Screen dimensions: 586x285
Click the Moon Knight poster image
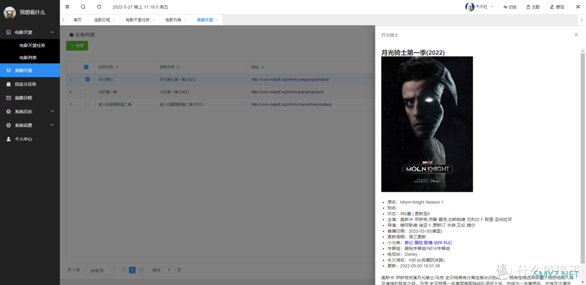[427, 124]
